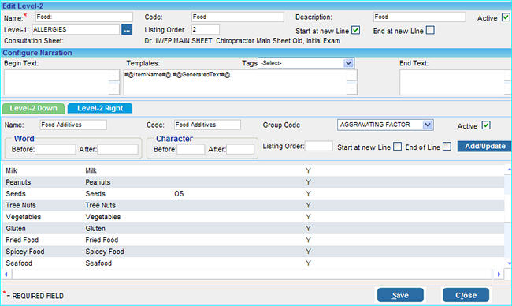This screenshot has height=306, width=512.
Task: Click horizontal scrollbar left arrow
Action: click(x=6, y=274)
